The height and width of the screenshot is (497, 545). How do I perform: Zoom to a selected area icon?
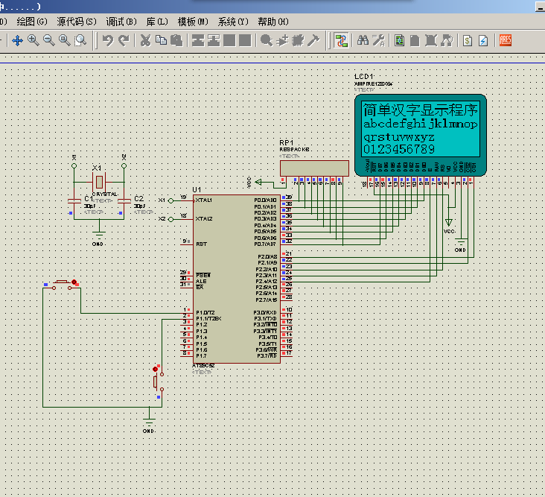[x=80, y=40]
